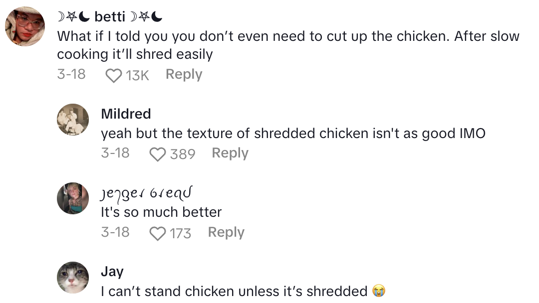539x303 pixels.
Task: Like the "It's so much better" reply
Action: 158,233
